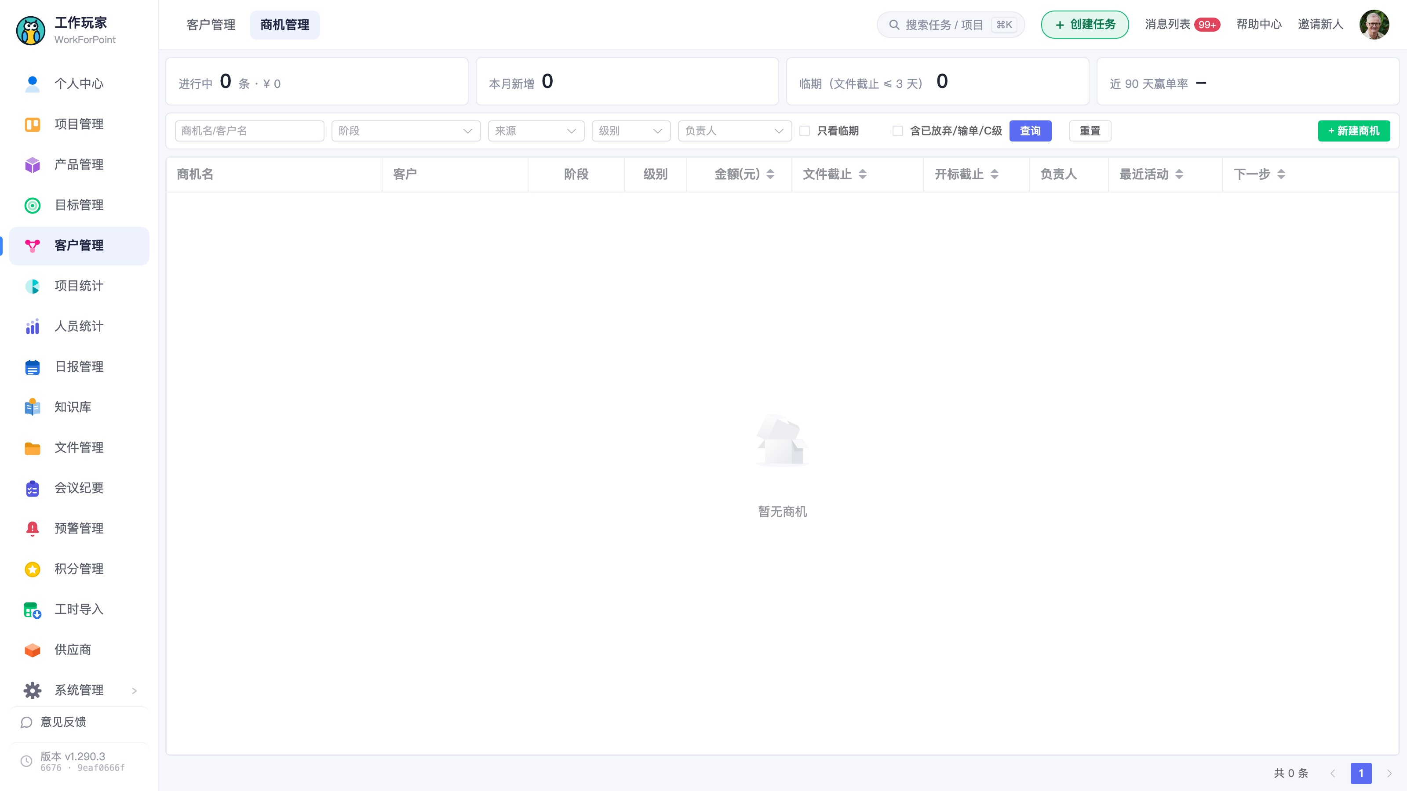1407x791 pixels.
Task: Click the 查询 search button
Action: [1030, 131]
